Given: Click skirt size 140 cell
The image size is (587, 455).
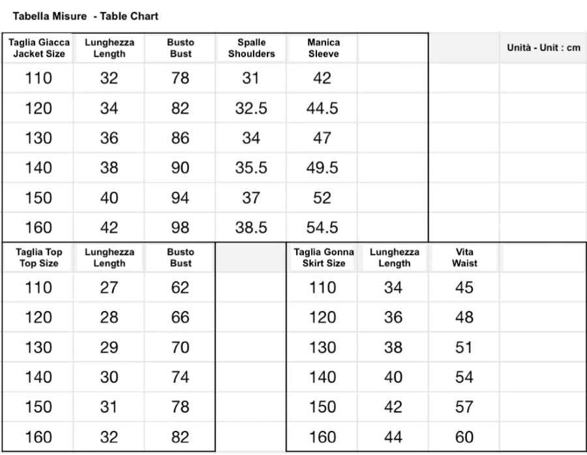Looking at the screenshot, I should pos(322,377).
